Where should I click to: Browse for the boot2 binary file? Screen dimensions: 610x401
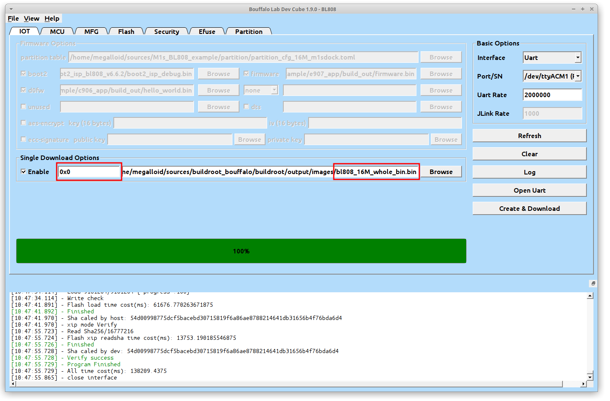tap(218, 74)
